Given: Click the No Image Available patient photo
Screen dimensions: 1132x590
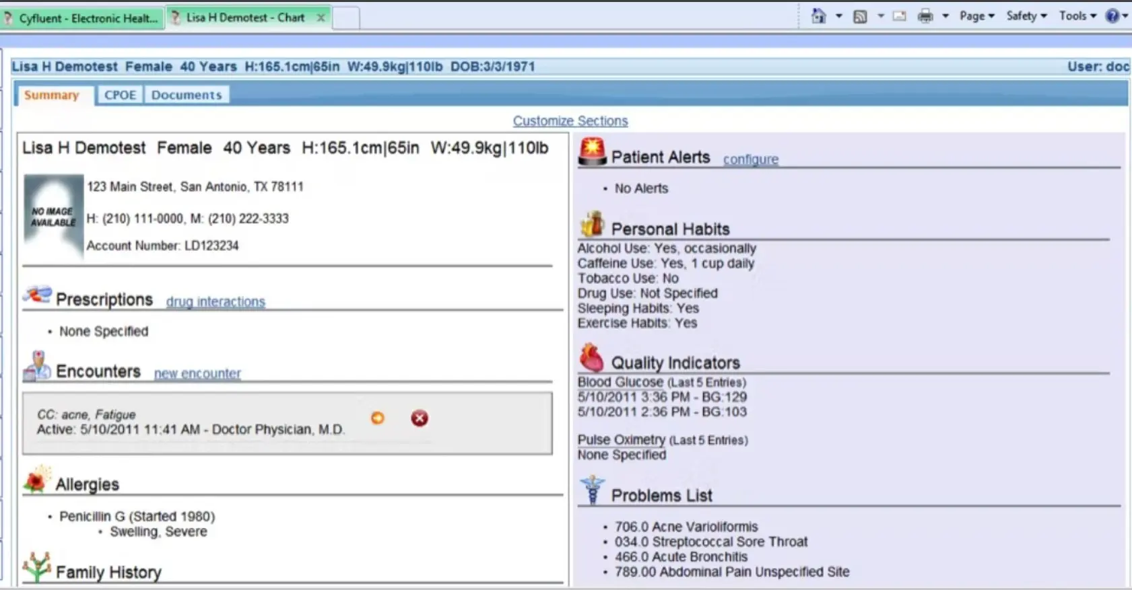Looking at the screenshot, I should point(54,217).
